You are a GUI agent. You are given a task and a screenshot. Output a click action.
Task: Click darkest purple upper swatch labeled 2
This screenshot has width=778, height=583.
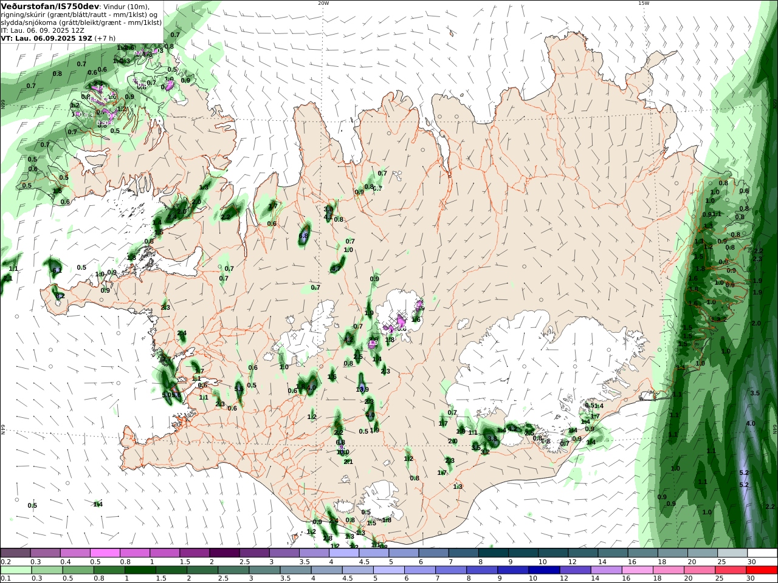point(224,553)
